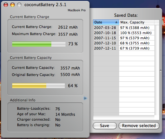165x139 pixels.
Task: Click the 73 % charge percentage
Action: tap(73, 44)
